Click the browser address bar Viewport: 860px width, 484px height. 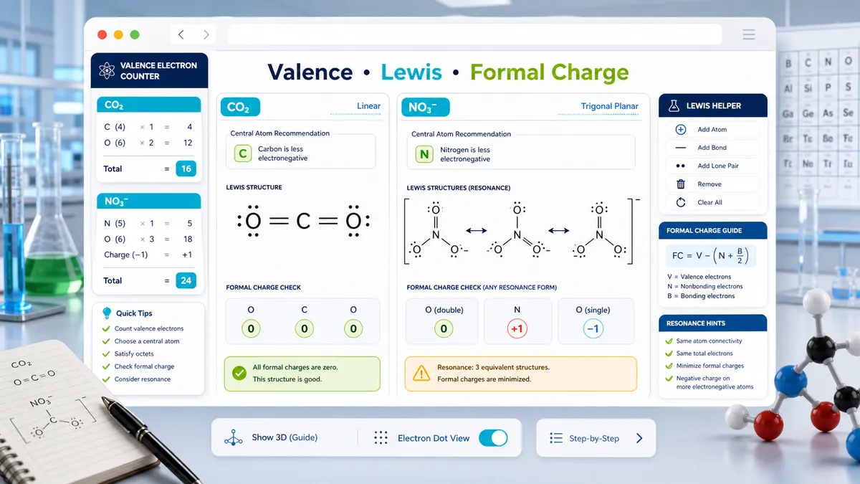(x=474, y=34)
